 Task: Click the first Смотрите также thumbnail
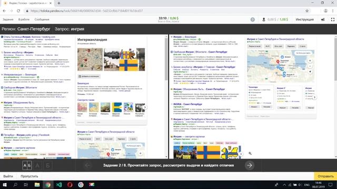82,107
